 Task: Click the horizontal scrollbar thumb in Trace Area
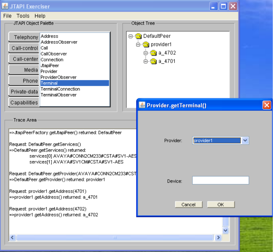pyautogui.click(x=115, y=237)
